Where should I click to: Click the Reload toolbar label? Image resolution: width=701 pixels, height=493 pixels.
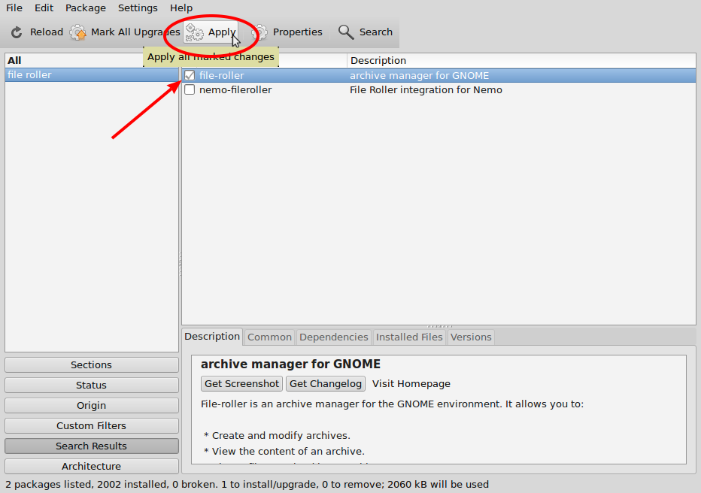pyautogui.click(x=47, y=32)
